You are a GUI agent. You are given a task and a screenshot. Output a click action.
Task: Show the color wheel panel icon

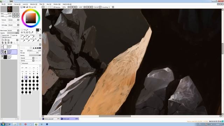tap(22, 7)
